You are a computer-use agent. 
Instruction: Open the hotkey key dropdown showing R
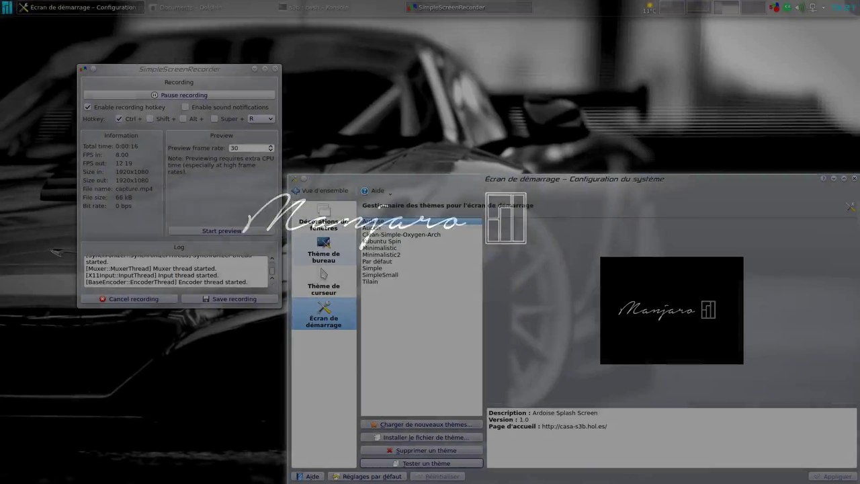tap(261, 119)
